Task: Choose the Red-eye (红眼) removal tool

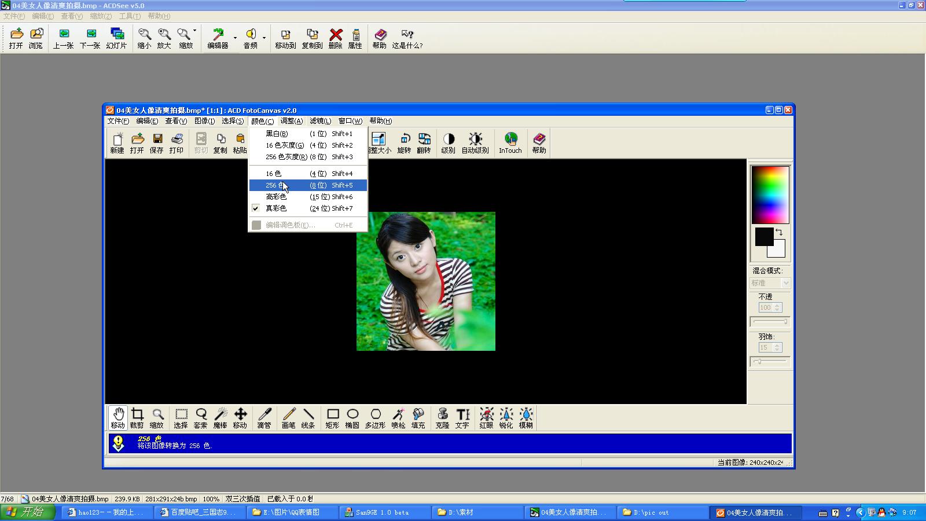Action: [486, 417]
